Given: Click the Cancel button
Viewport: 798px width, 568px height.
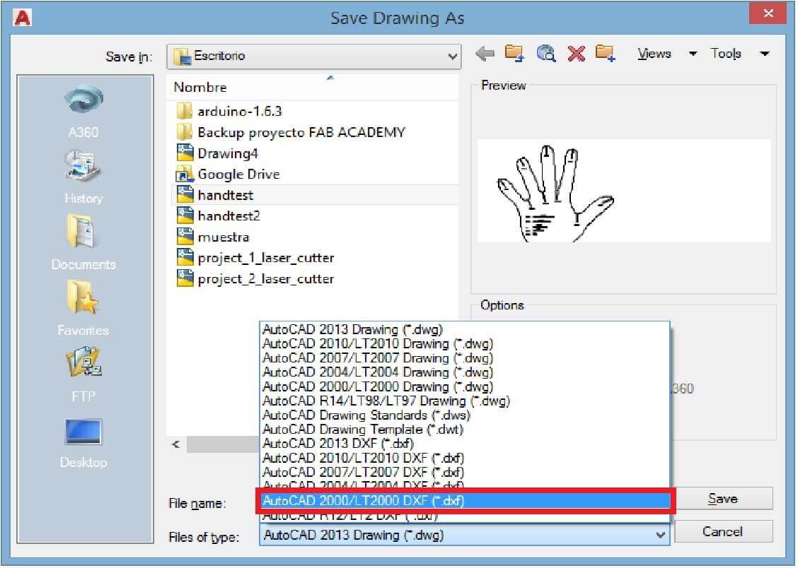Looking at the screenshot, I should coord(723,531).
